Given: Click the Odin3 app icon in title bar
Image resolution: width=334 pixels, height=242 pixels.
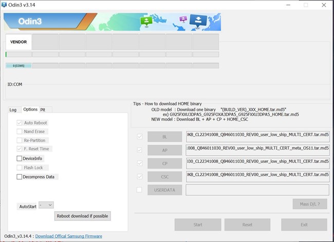Looking at the screenshot, I should [4, 5].
